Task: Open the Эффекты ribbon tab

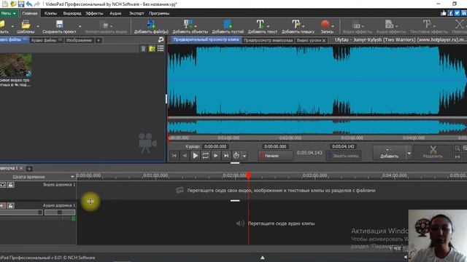Action: pos(94,13)
